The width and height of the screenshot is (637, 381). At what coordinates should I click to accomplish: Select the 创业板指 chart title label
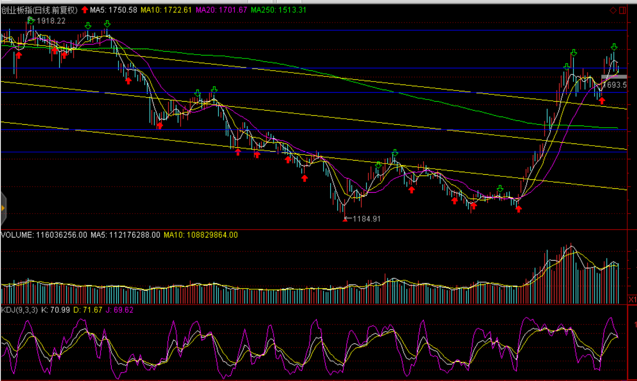[x=39, y=10]
